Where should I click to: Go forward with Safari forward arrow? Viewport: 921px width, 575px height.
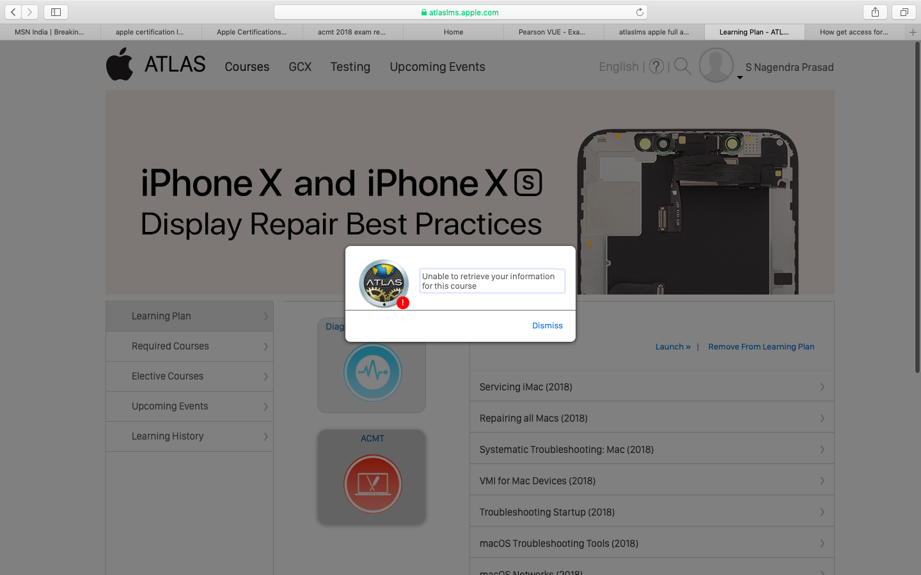[x=29, y=12]
